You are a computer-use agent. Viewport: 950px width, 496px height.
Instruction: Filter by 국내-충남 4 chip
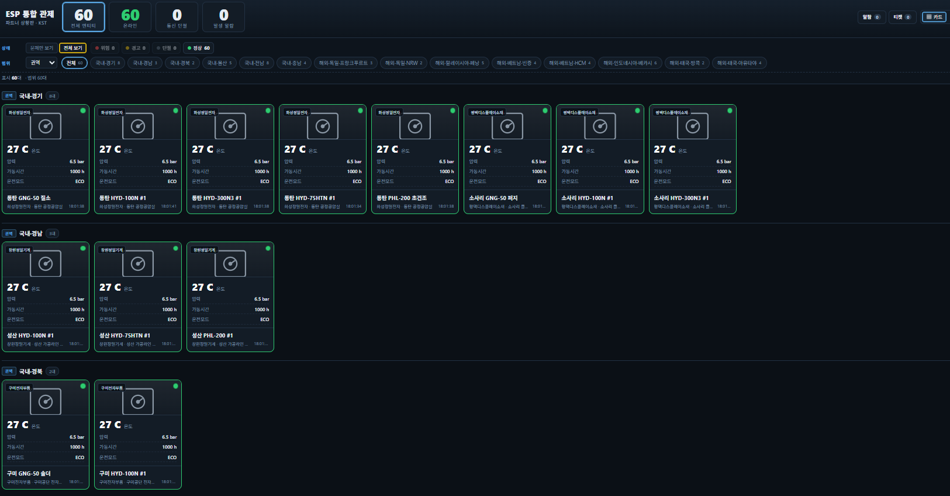294,63
